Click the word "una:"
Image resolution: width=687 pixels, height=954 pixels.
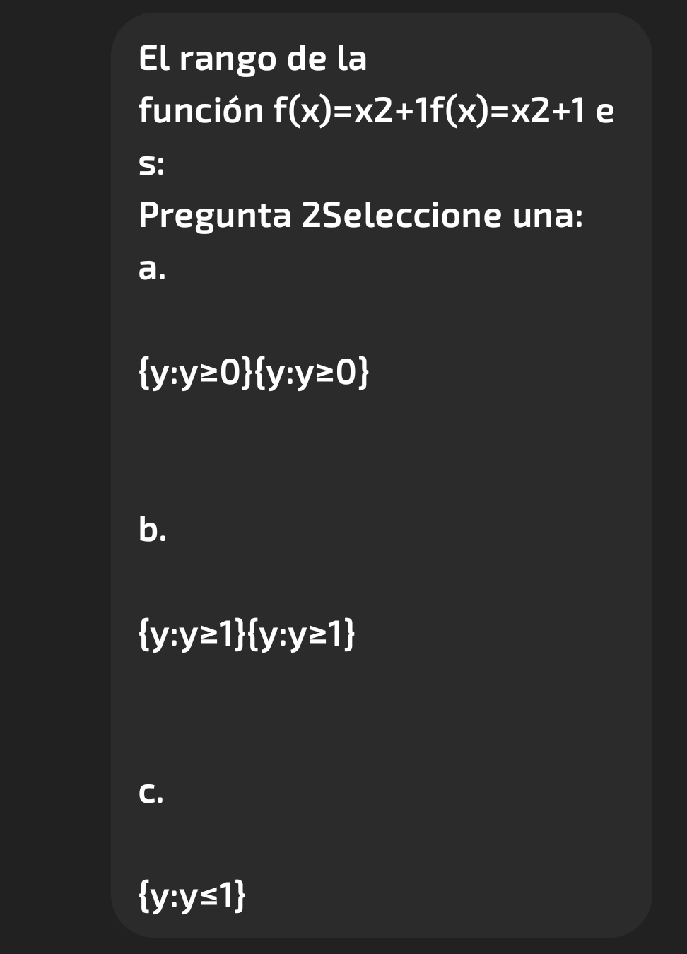548,216
